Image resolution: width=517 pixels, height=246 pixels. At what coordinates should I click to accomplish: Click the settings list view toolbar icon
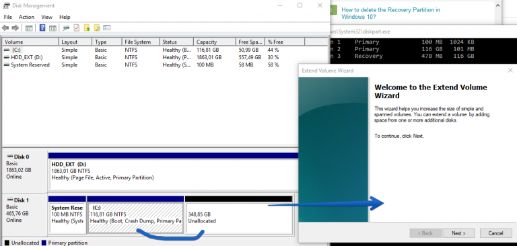coord(107,28)
